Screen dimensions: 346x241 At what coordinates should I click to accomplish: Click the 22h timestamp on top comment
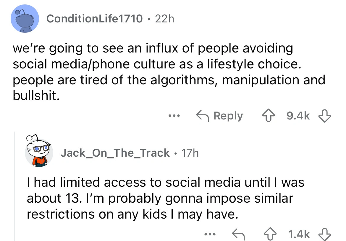click(x=165, y=19)
